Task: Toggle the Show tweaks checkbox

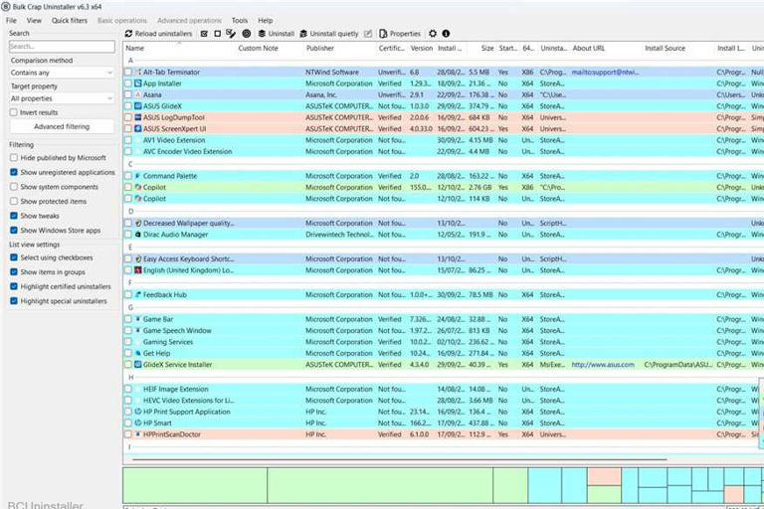Action: (x=14, y=216)
